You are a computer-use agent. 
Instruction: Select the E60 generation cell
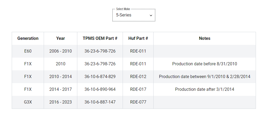tap(28, 51)
